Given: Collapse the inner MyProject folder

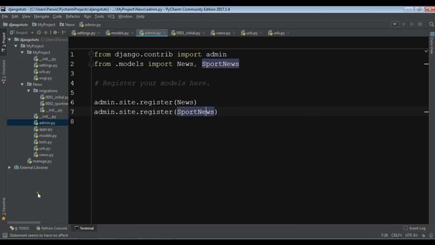Looking at the screenshot, I should 22,52.
